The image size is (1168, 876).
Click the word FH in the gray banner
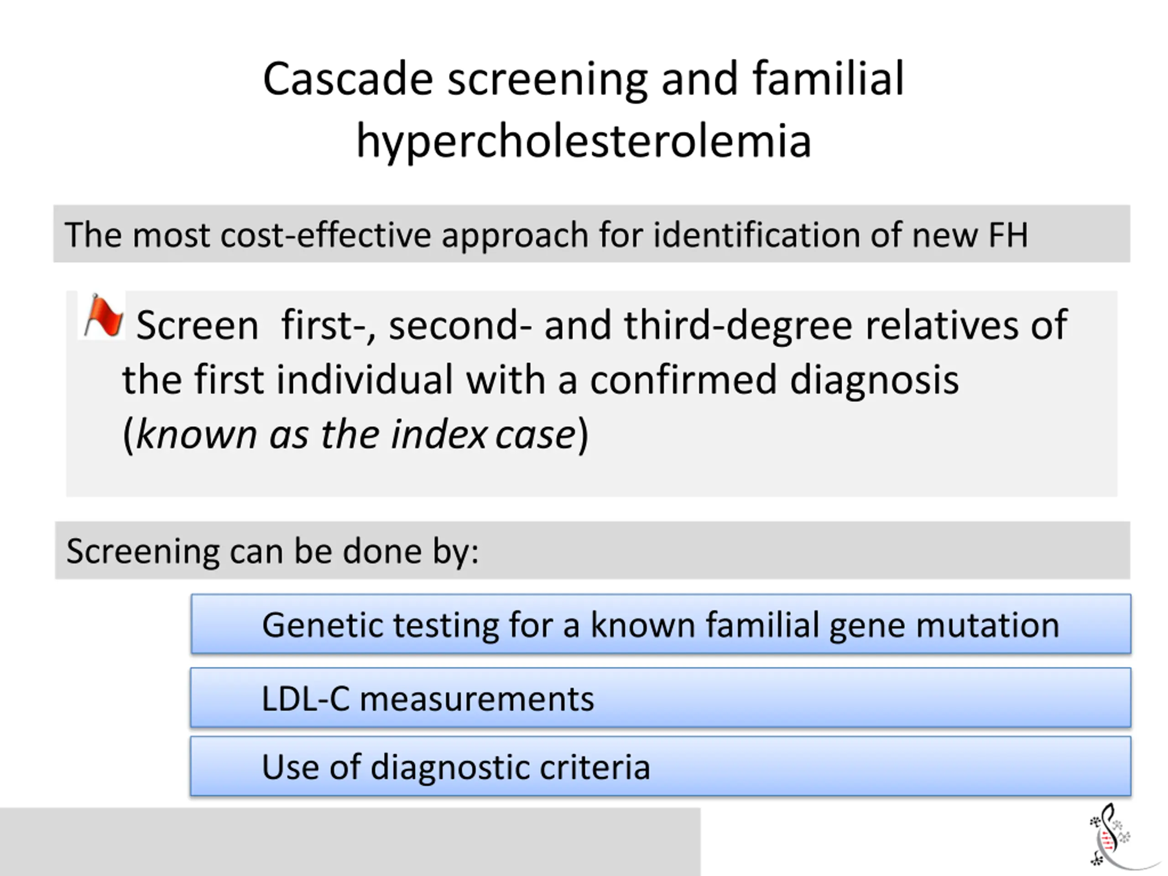click(x=1007, y=235)
